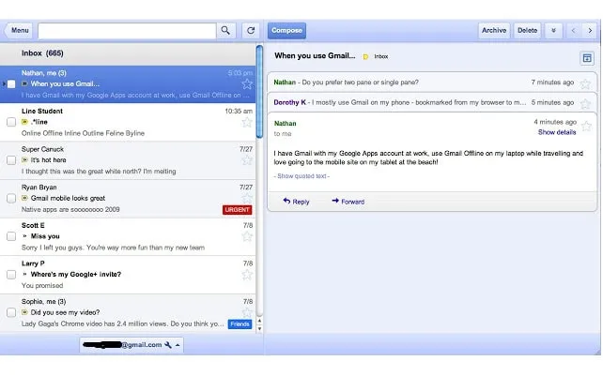Check the Larry P email checkbox
603x376 pixels.
[x=11, y=274]
